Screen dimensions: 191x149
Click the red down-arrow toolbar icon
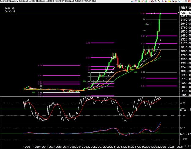tap(166, 1)
